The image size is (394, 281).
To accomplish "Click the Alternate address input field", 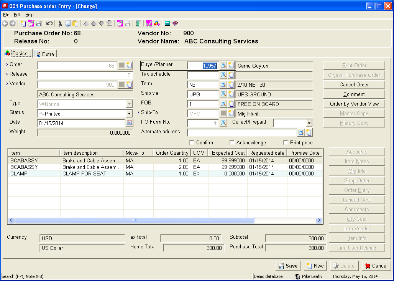I will (x=242, y=132).
